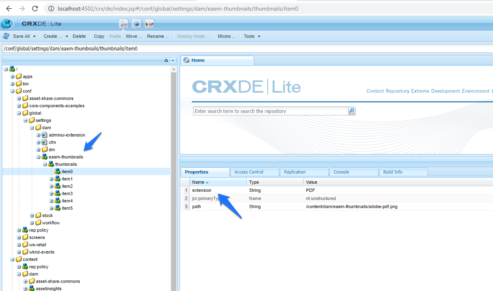Click the Package Manager cube icon
Image resolution: width=493 pixels, height=291 pixels.
coord(137,24)
